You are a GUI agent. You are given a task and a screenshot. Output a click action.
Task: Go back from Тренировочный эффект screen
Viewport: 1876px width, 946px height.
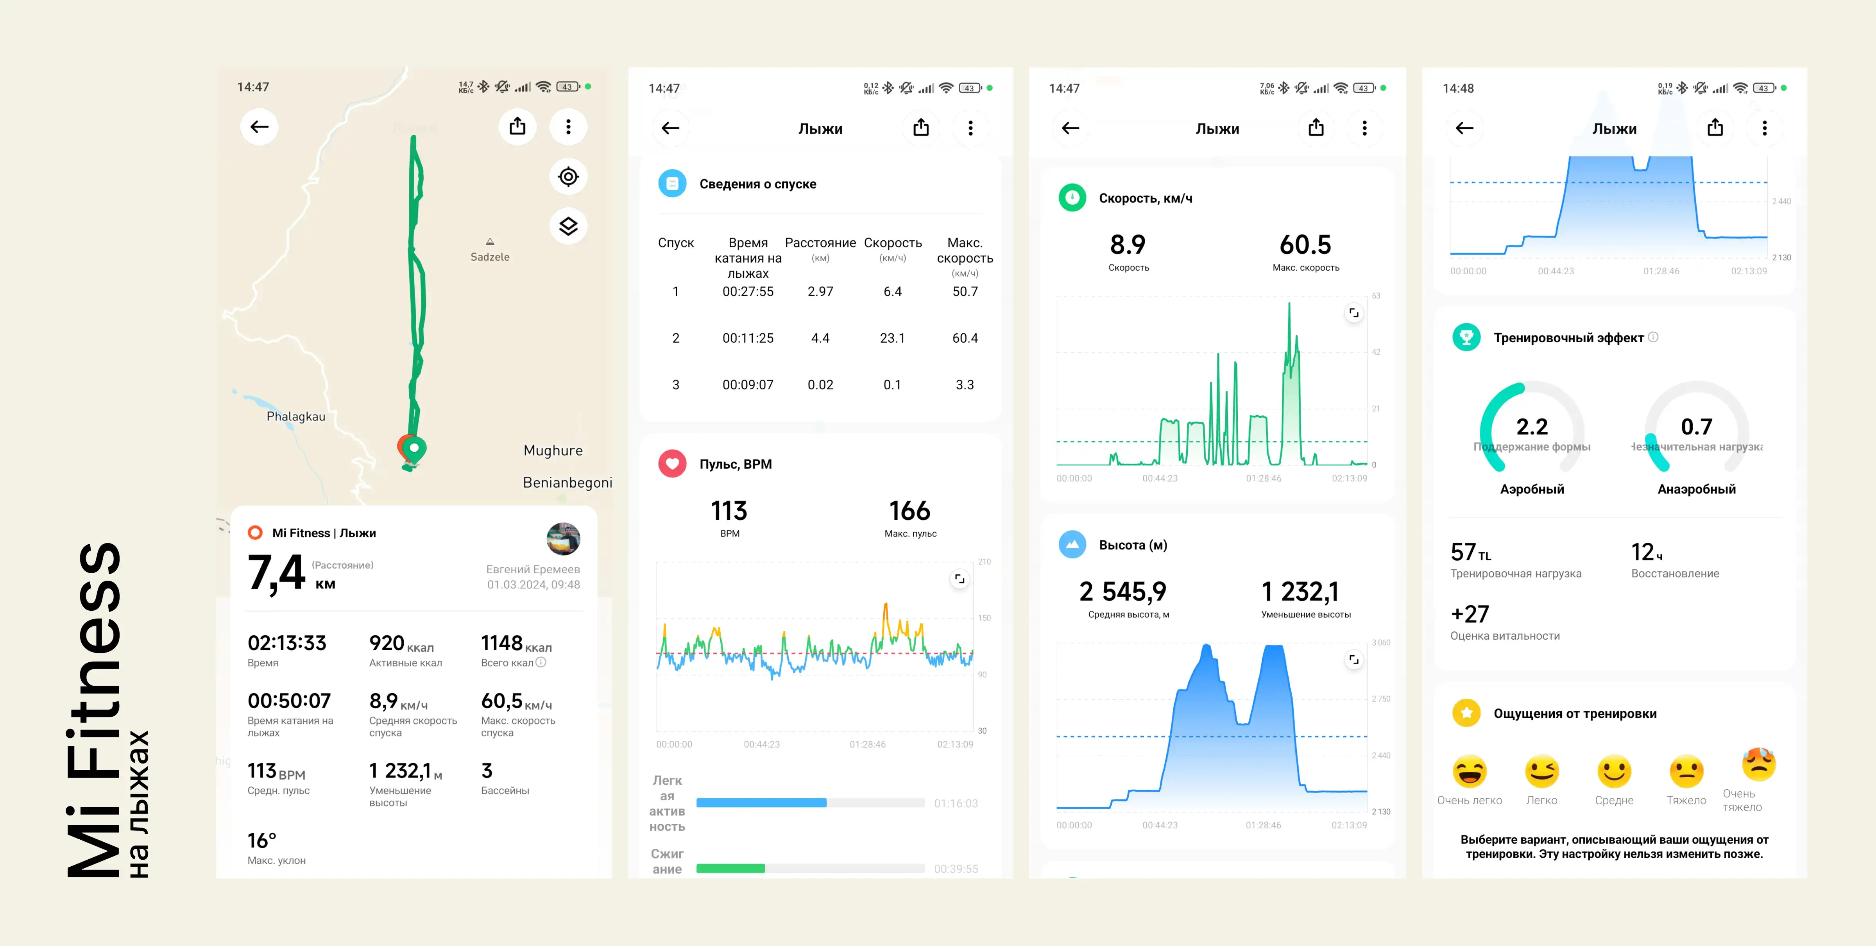tap(1464, 128)
